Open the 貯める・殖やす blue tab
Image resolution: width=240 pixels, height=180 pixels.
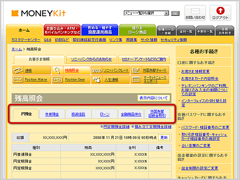tap(100, 30)
